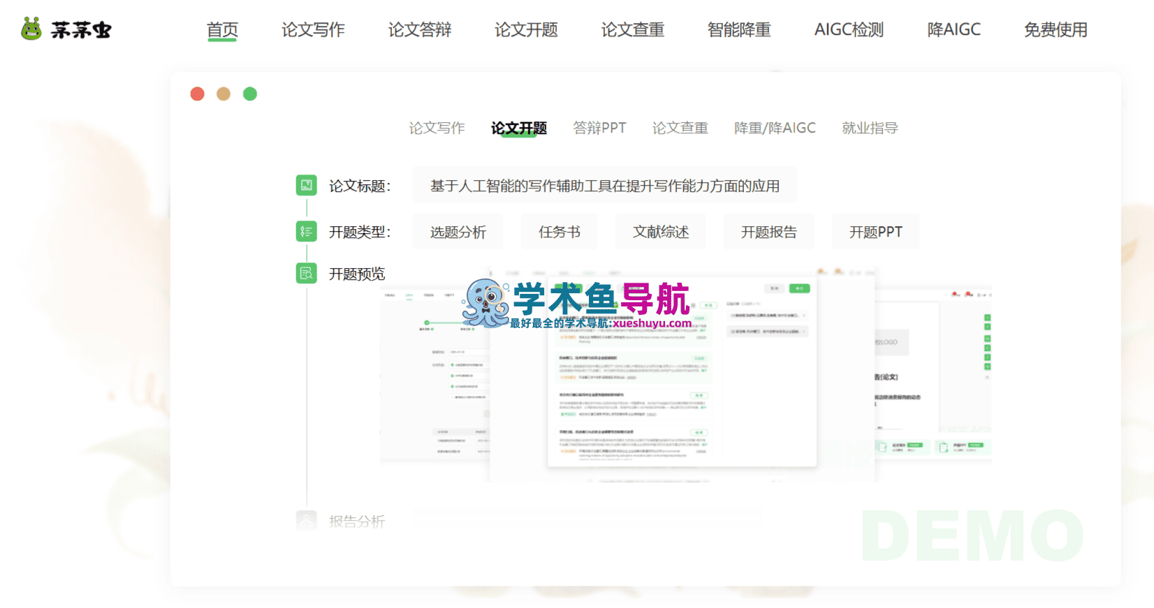Click the 开题预览 label
The width and height of the screenshot is (1154, 608).
coord(357,274)
